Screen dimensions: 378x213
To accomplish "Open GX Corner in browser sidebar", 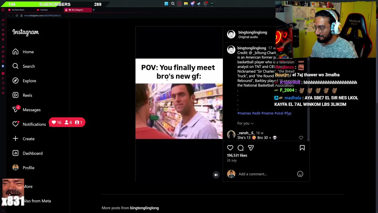I will pos(3,20).
